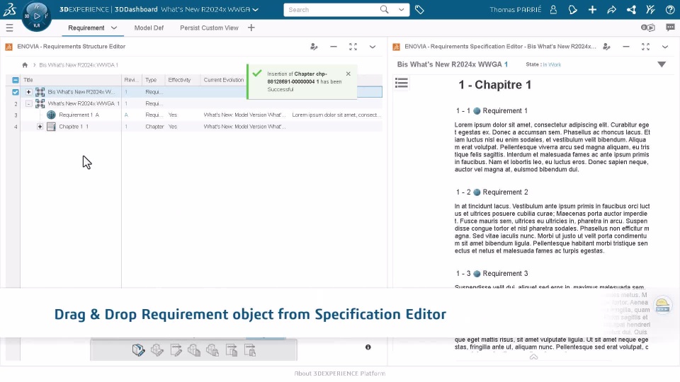Click the plus Add icon in the top bar
The image size is (680, 382).
[x=592, y=9]
